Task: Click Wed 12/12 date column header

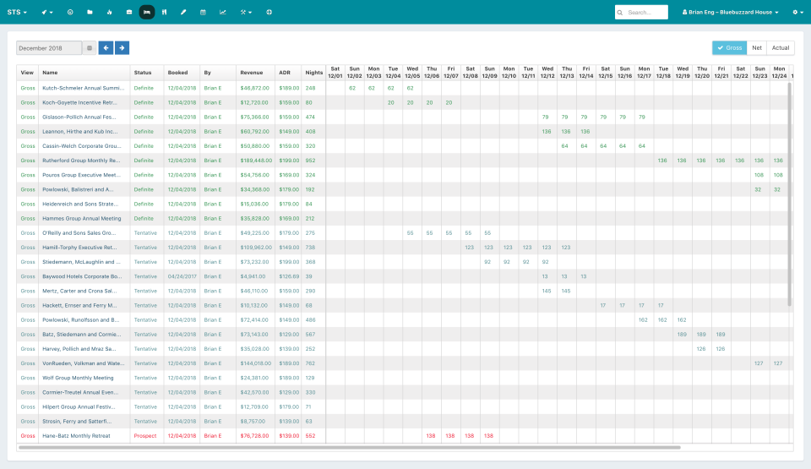Action: (547, 73)
